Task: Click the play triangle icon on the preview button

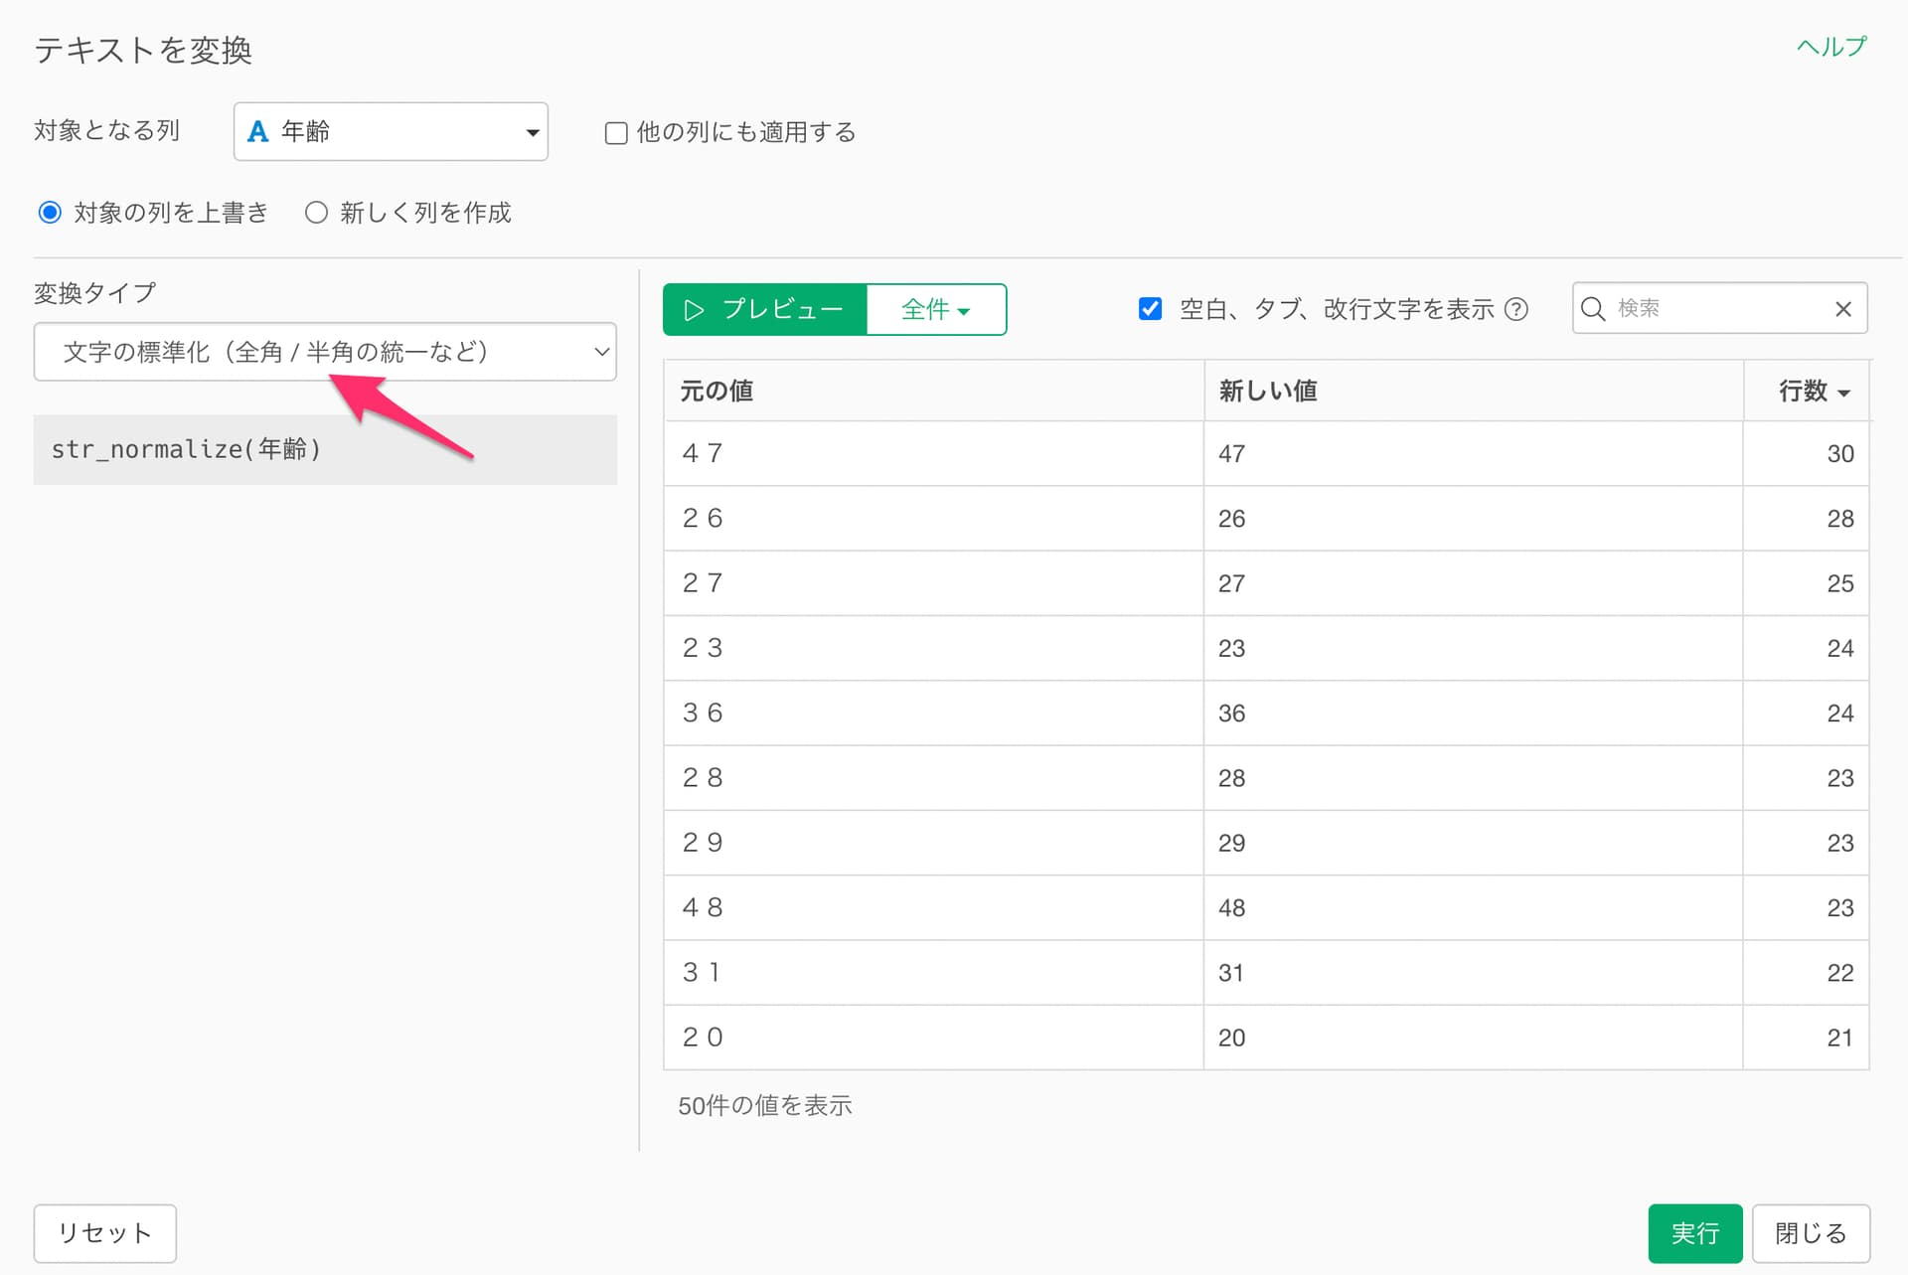Action: pos(694,310)
